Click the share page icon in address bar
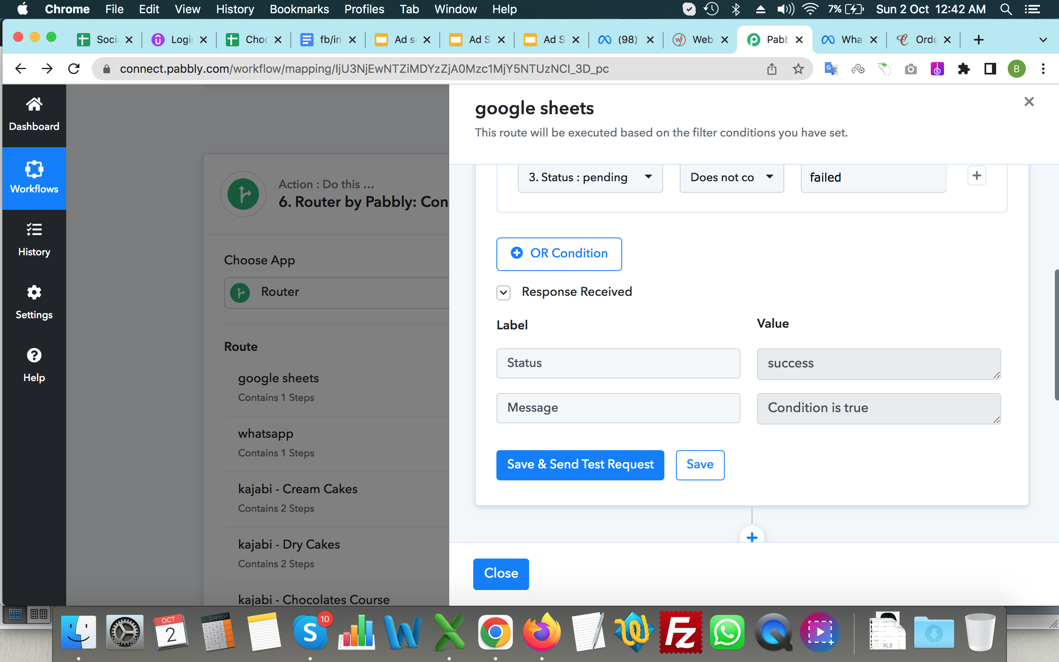The image size is (1059, 662). (x=771, y=69)
